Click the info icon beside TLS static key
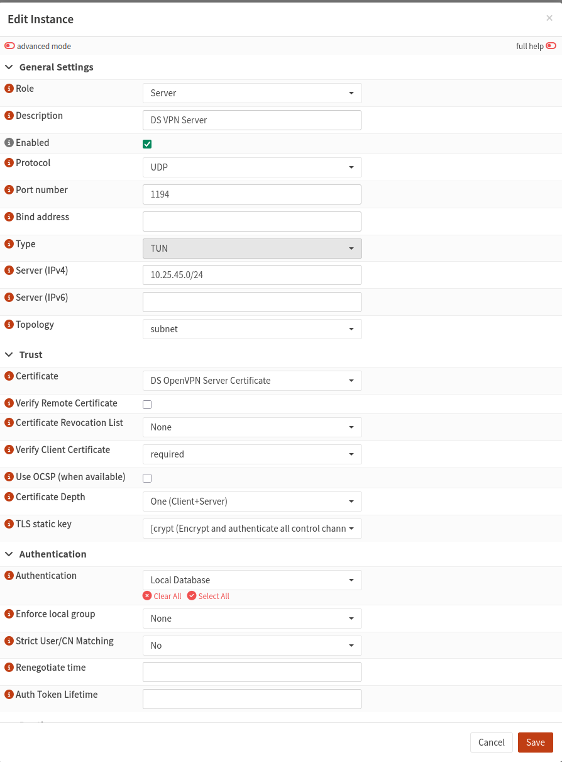Image resolution: width=562 pixels, height=762 pixels. point(9,524)
